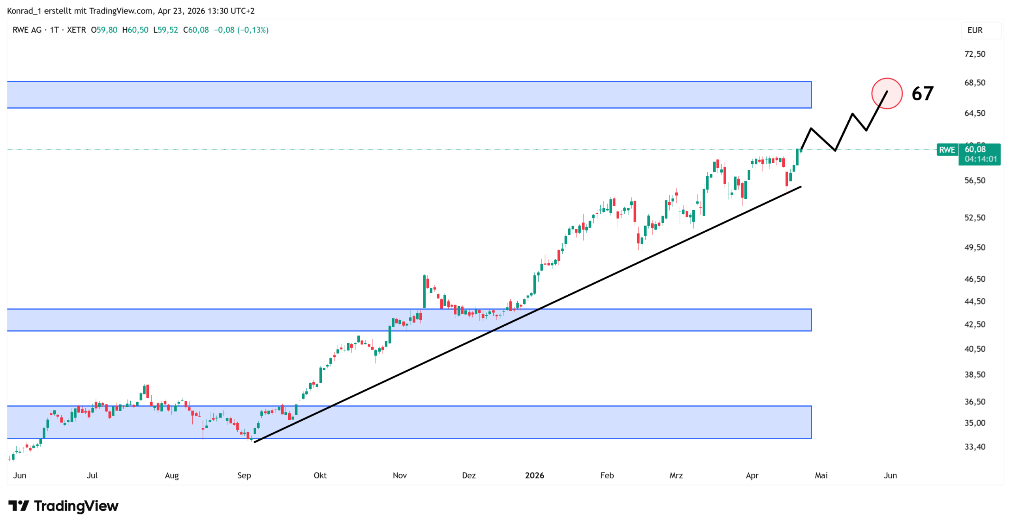Click the 35,00 price axis label
The image size is (1011, 527).
tap(975, 423)
